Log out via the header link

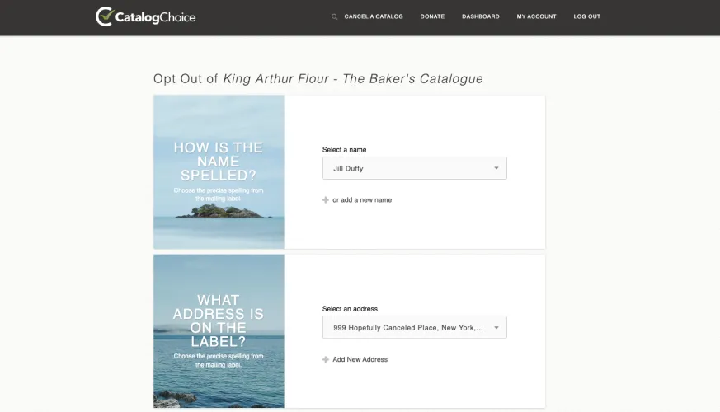point(586,16)
